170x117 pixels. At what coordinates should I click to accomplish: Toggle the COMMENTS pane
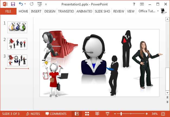click(56, 114)
